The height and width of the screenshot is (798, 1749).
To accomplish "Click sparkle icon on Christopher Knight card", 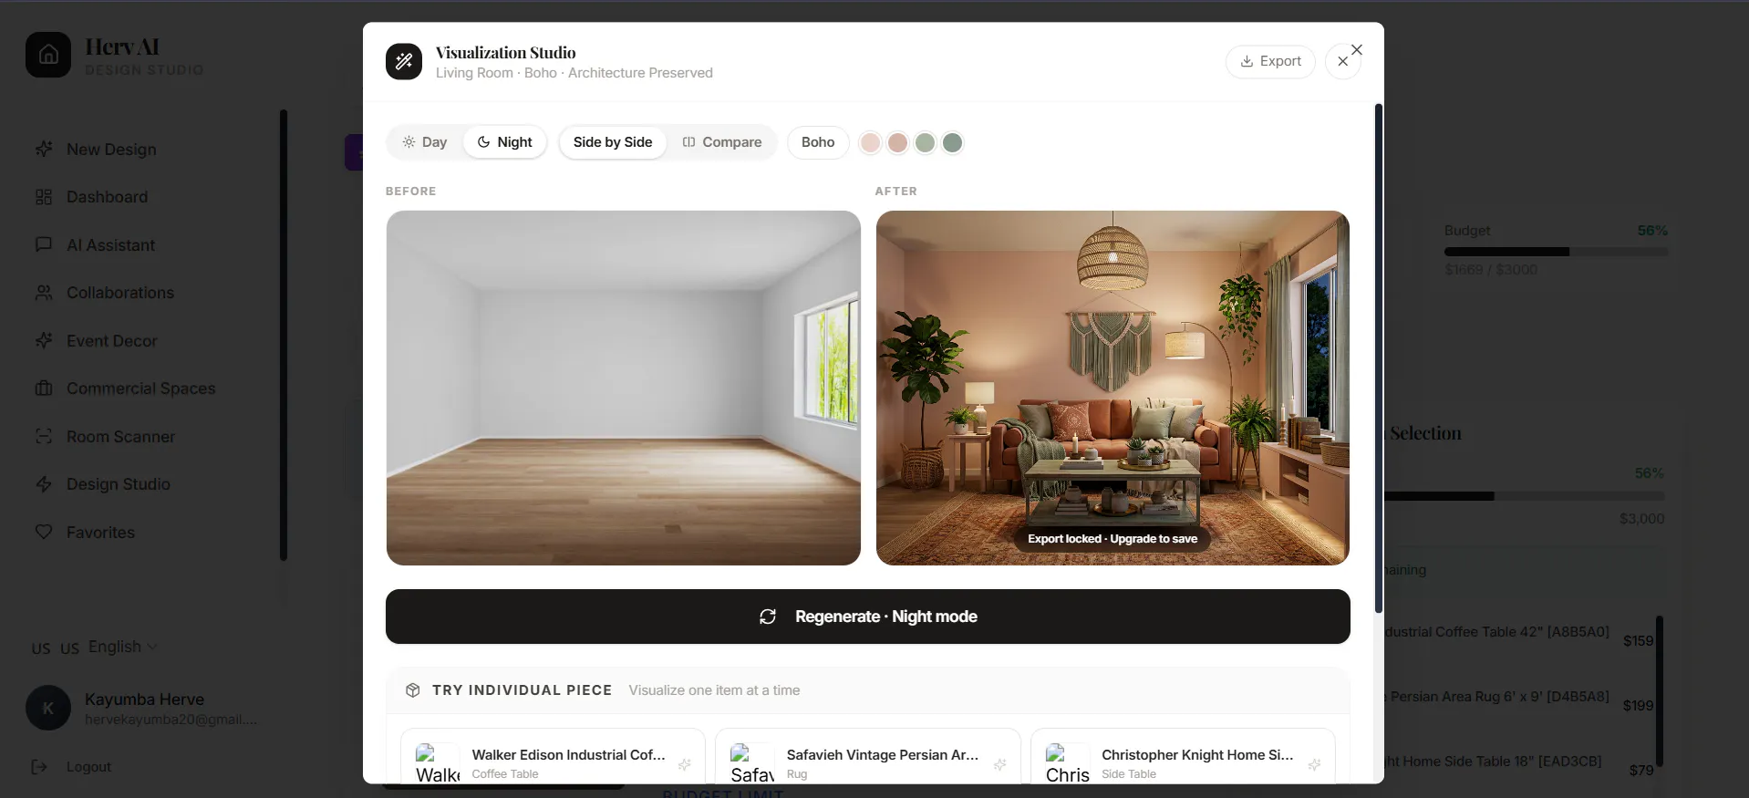I will [x=1314, y=764].
